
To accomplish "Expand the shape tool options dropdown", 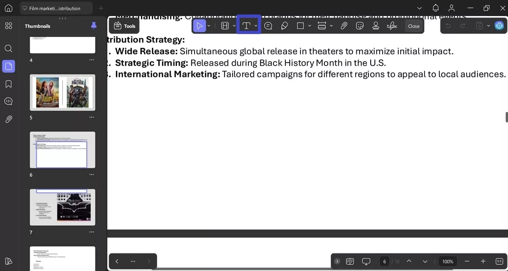I will (x=309, y=25).
